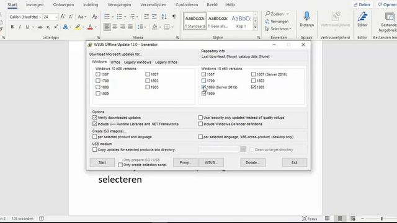This screenshot has height=223, width=397.
Task: Click the Donate... button
Action: point(252,162)
